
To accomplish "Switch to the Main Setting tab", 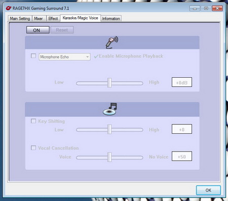I will (20, 19).
